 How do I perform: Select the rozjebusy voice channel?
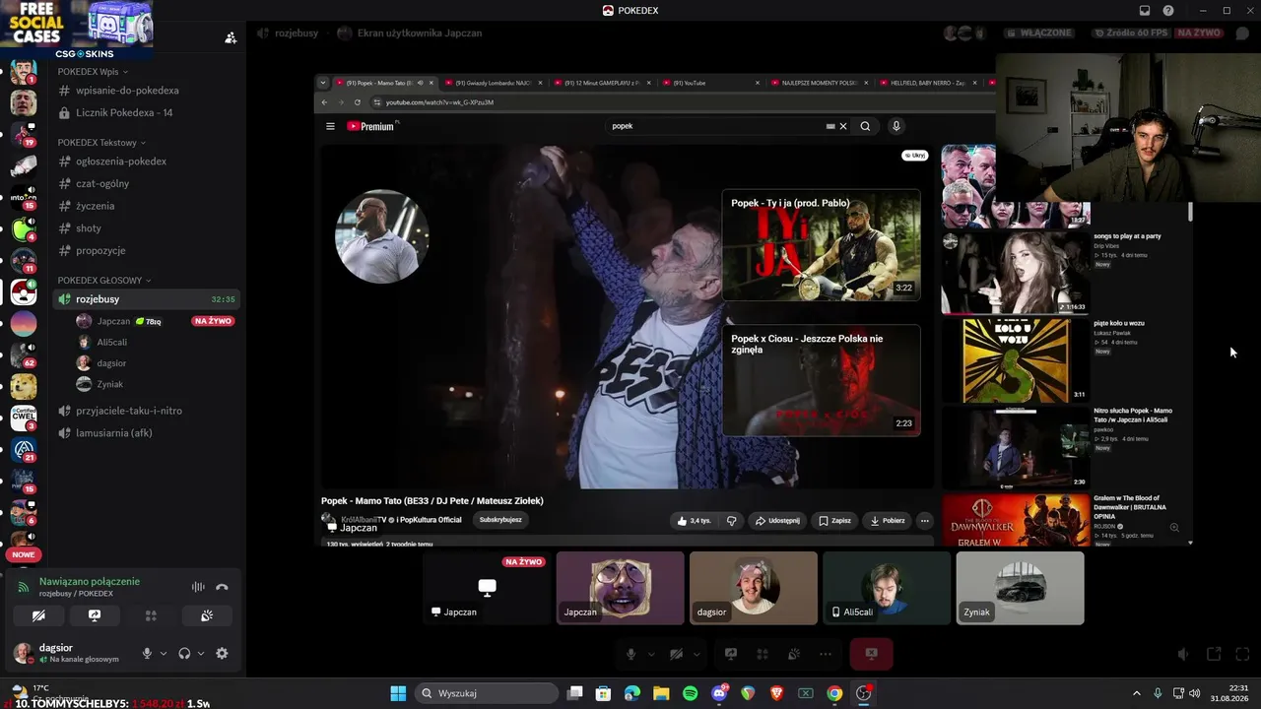145,299
